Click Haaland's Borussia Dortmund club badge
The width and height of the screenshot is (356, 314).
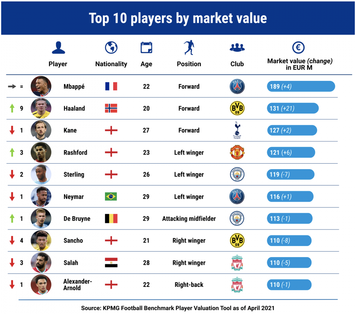[x=237, y=108]
